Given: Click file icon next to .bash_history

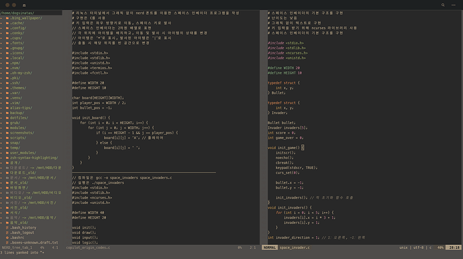Looking at the screenshot, I should pyautogui.click(x=7, y=227).
